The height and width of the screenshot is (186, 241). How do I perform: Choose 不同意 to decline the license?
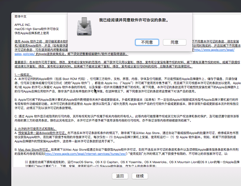[147, 42]
